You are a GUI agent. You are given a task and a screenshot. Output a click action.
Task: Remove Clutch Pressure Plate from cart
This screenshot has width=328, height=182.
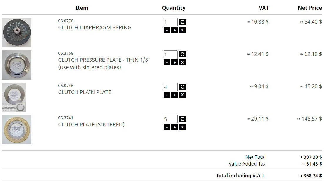click(182, 62)
